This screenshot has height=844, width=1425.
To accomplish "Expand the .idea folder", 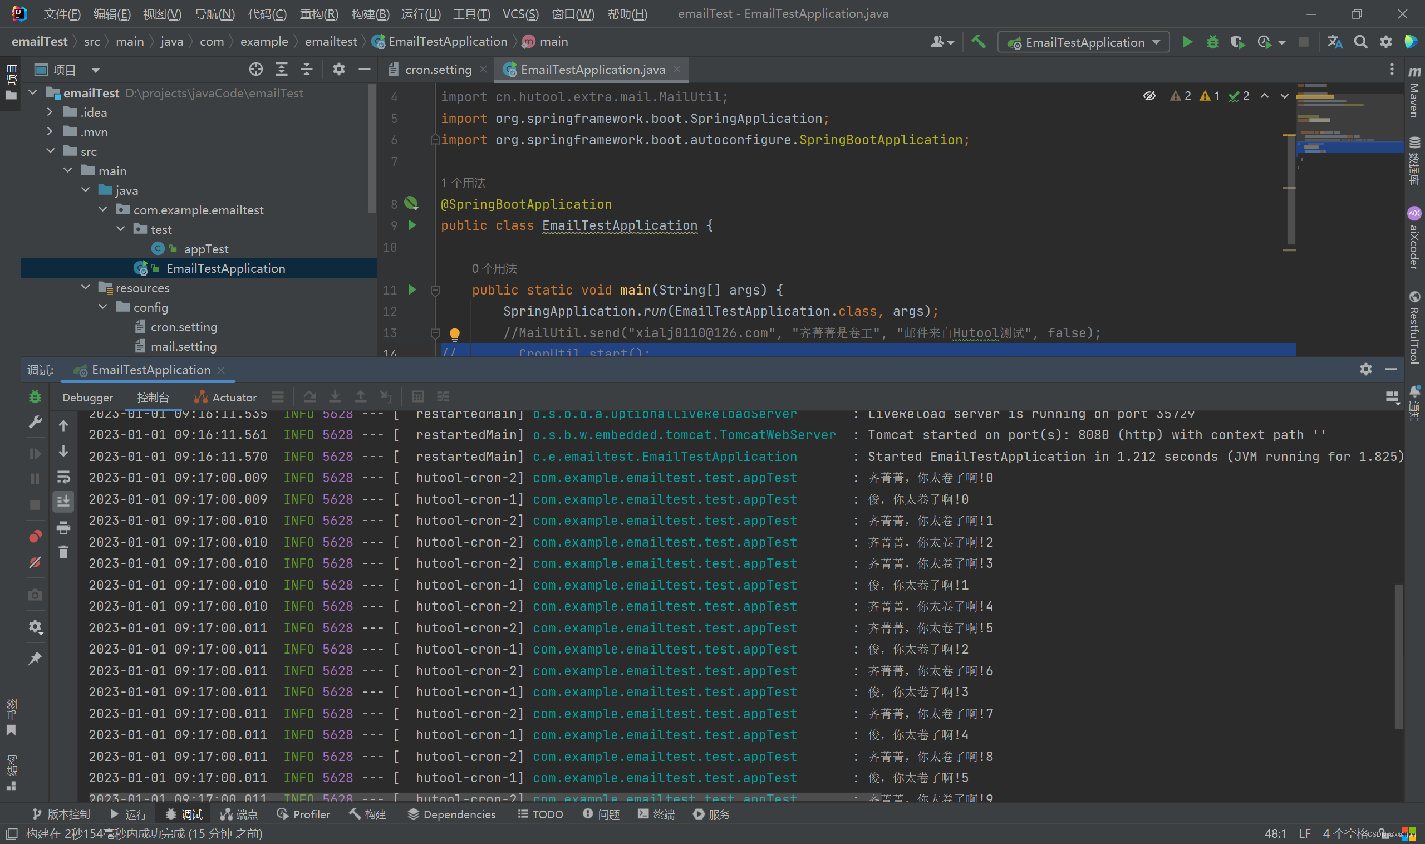I will pos(50,112).
